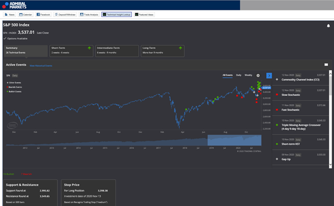The image size is (334, 206).
Task: Toggle the Bearish Events legend filter
Action: pos(14,87)
